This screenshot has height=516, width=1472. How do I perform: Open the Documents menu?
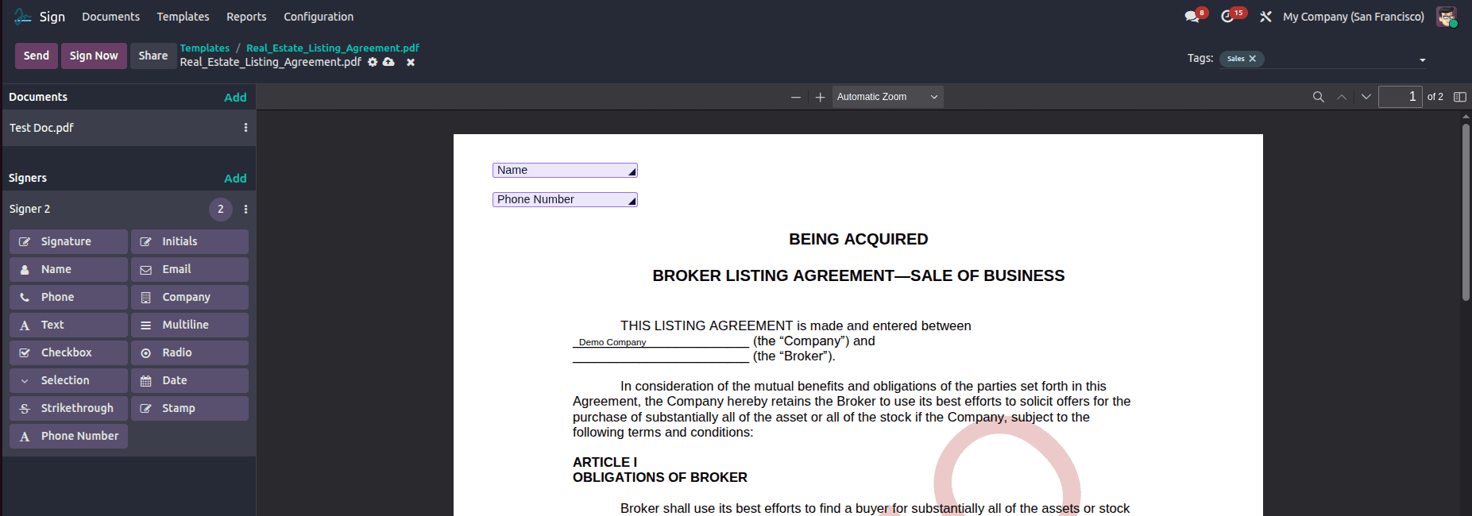click(x=110, y=17)
